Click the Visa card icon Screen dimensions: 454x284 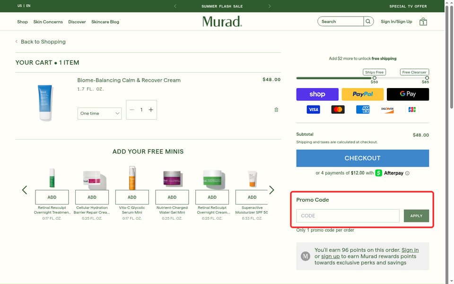[x=313, y=109]
